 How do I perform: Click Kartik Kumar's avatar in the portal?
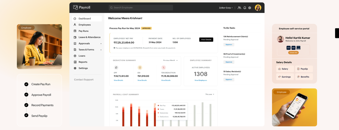[x=280, y=39]
